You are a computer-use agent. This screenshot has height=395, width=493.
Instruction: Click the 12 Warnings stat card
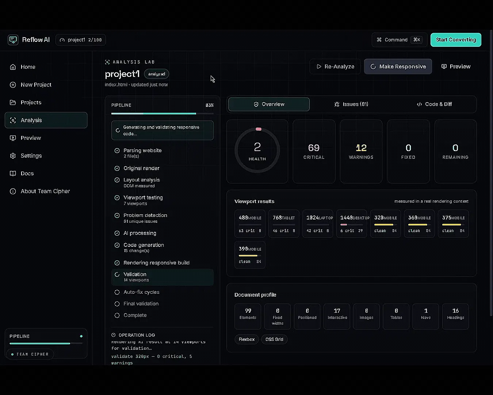[x=361, y=151]
